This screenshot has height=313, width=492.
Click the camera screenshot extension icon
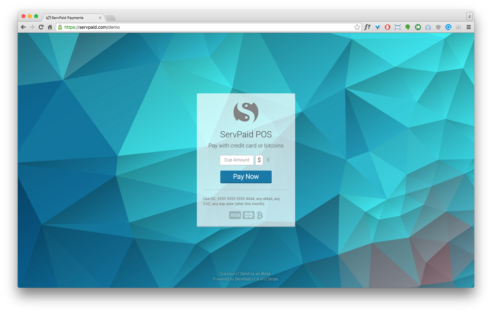[x=428, y=27]
